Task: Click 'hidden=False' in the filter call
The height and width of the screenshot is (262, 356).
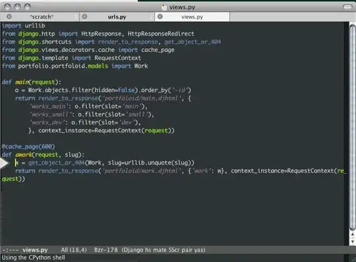Action: click(115, 90)
